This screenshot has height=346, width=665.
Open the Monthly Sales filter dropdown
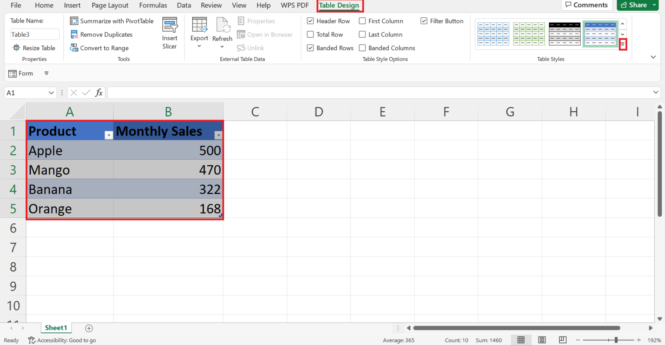pos(219,135)
